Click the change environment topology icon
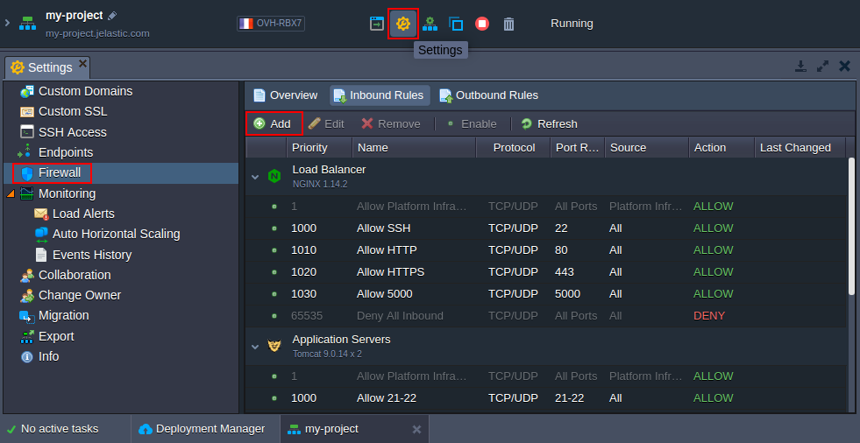Screen dimensions: 860x443 pyautogui.click(x=430, y=24)
